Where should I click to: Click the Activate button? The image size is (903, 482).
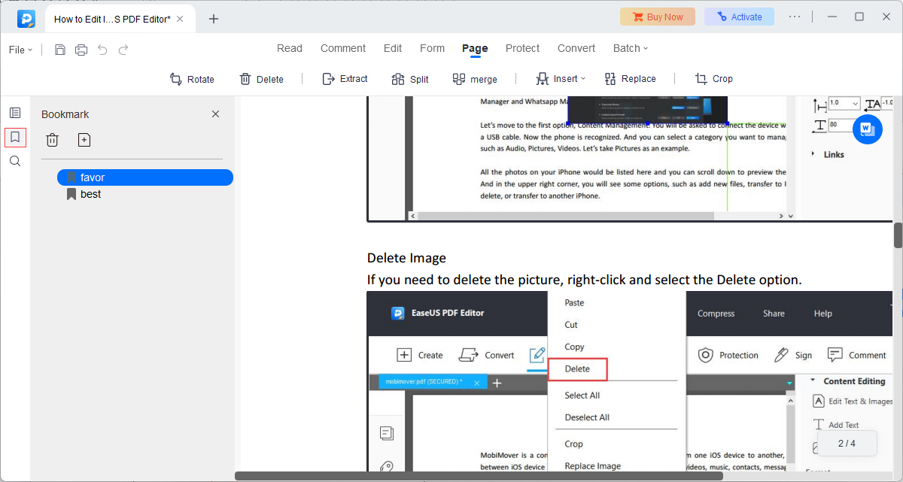tap(740, 17)
